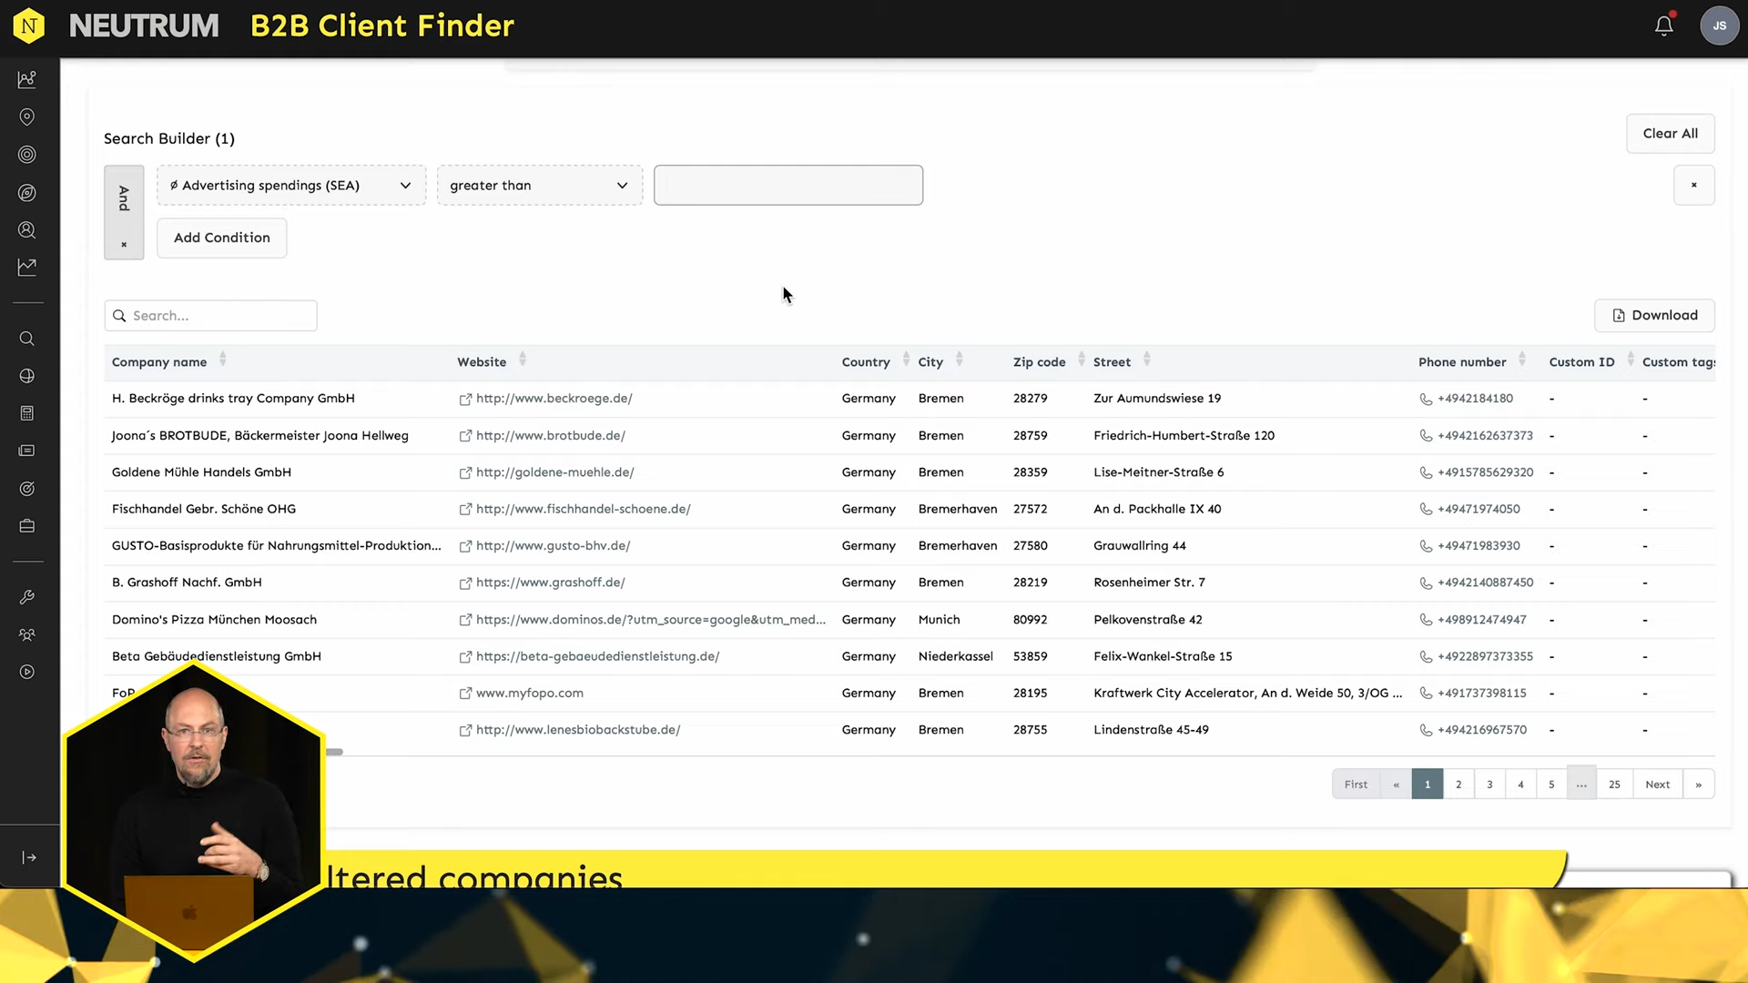Open the team users sidebar icon
This screenshot has height=983, width=1748.
tap(27, 634)
